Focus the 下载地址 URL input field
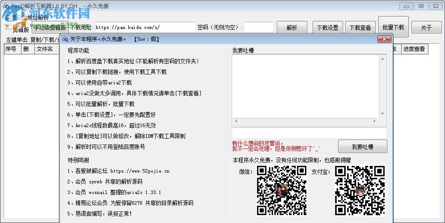This screenshot has width=445, height=223. point(145,28)
